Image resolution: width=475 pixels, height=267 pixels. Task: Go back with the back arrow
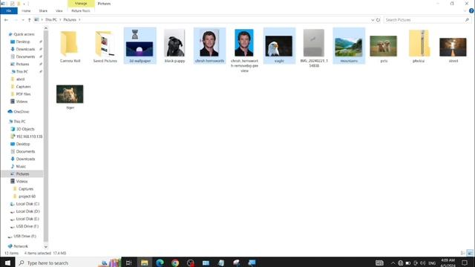click(6, 20)
